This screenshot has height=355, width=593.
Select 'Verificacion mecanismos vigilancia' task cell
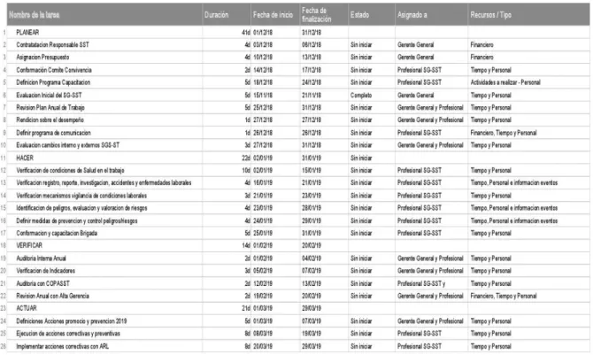pyautogui.click(x=81, y=196)
